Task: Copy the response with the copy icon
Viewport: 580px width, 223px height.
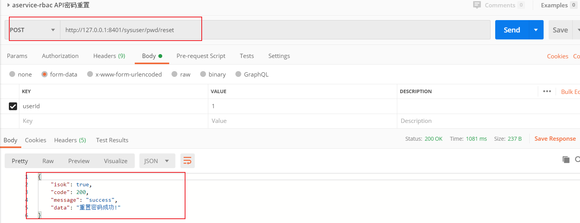Action: tap(566, 160)
